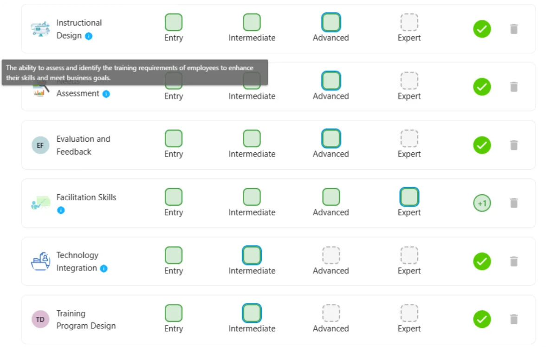The width and height of the screenshot is (557, 347).
Task: Select Expert level for Instructional Design
Action: coord(409,22)
